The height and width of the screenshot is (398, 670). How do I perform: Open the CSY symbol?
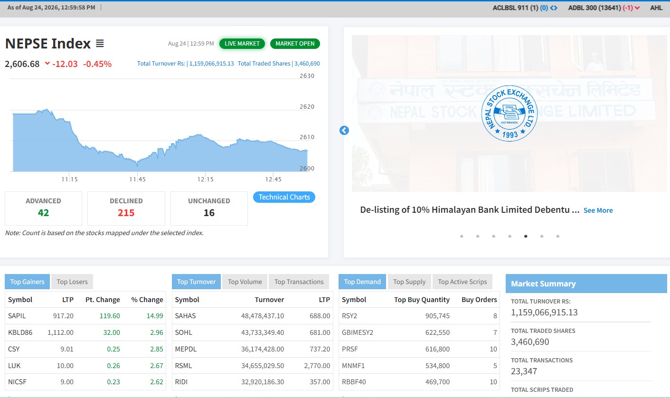point(14,349)
